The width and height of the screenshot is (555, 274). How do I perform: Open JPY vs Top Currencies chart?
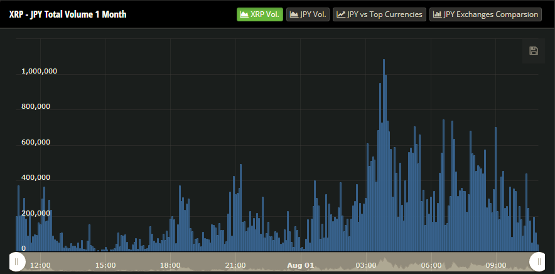(379, 14)
